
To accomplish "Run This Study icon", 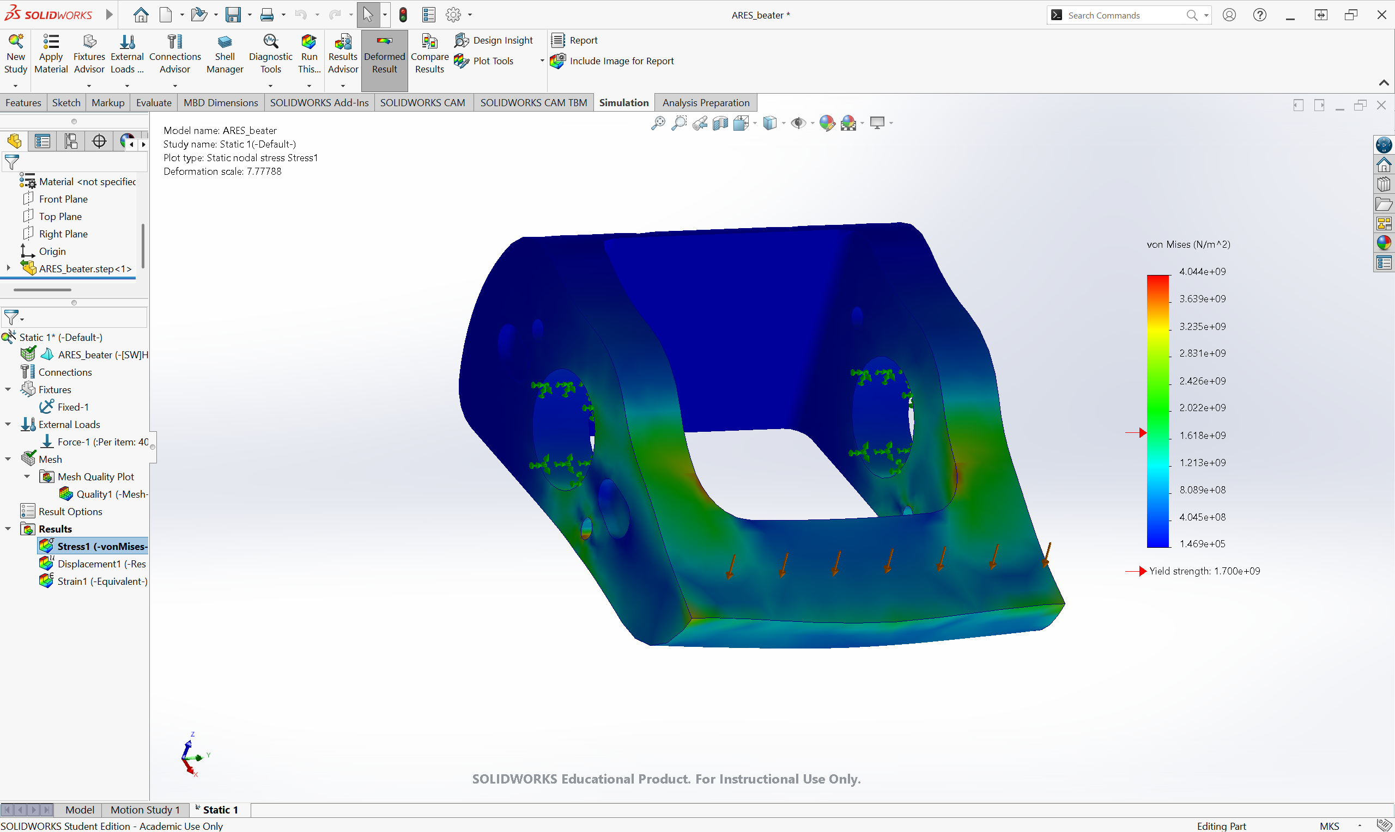I will point(309,54).
